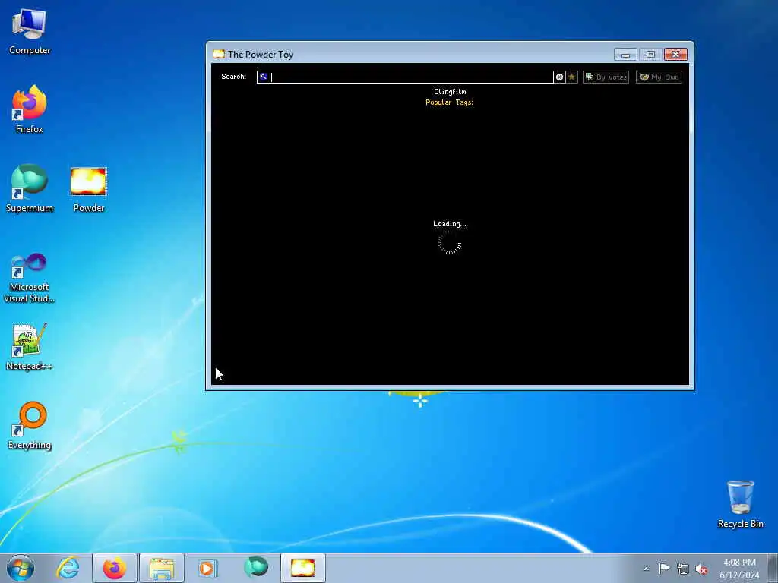Click the Clingfilm text

coord(450,91)
